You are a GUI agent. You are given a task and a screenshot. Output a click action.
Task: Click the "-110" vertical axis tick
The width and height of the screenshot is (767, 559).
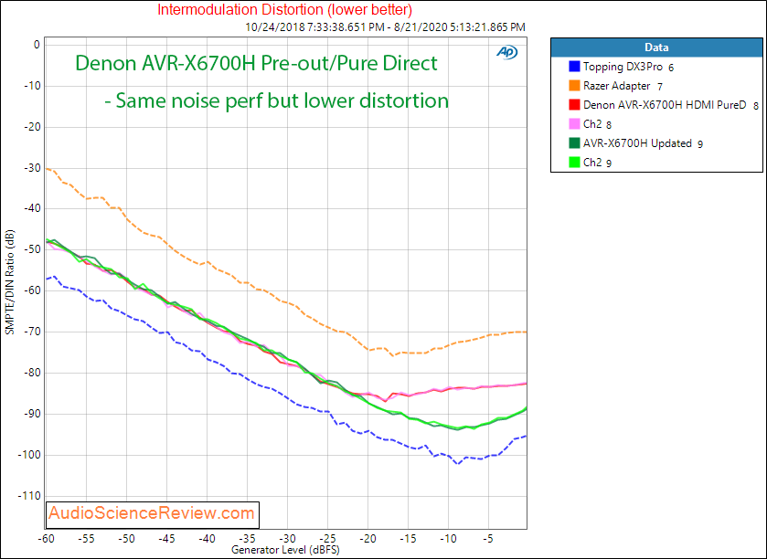coord(29,497)
